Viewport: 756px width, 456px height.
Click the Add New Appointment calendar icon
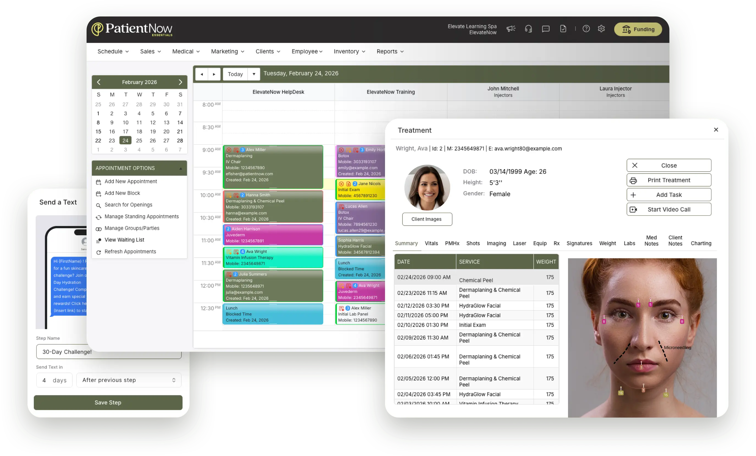(98, 182)
